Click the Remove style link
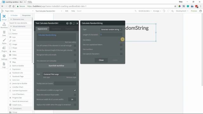Viewport: 203px width, 114px height. 71,77
